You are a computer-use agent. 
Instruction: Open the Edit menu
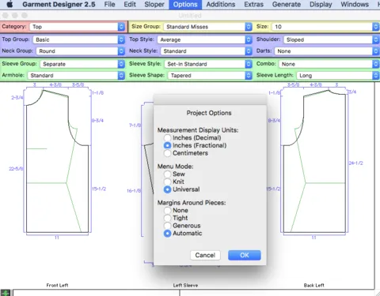(130, 4)
